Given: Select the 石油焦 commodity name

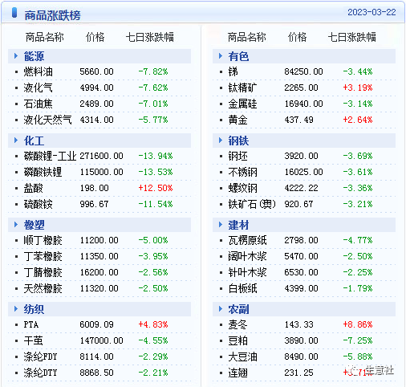Looking at the screenshot, I should pos(39,104).
